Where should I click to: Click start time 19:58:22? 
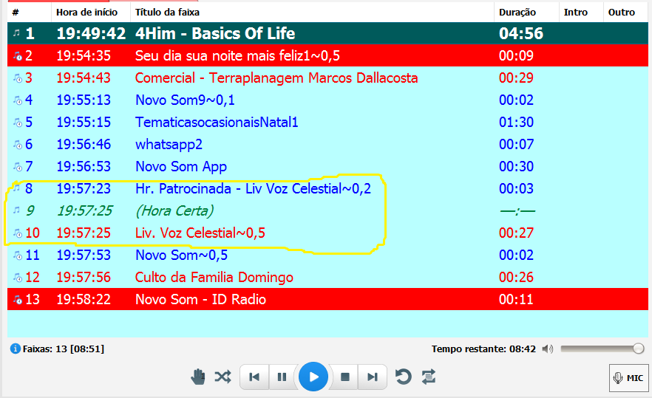[84, 300]
